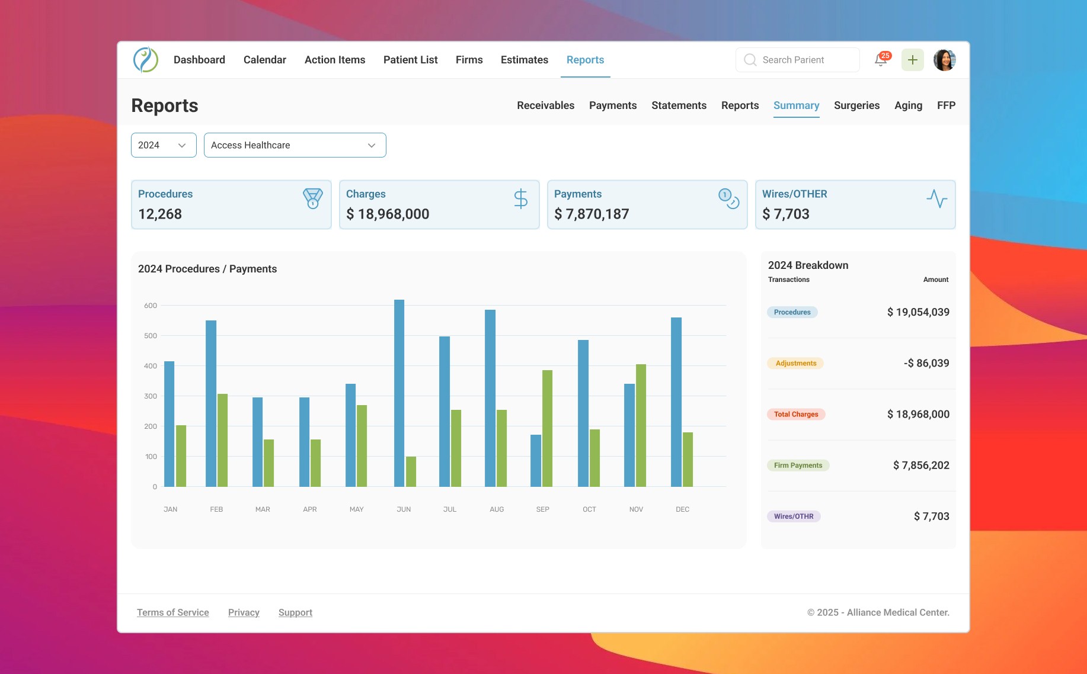1087x674 pixels.
Task: Focus the Search Patient input field
Action: click(798, 60)
